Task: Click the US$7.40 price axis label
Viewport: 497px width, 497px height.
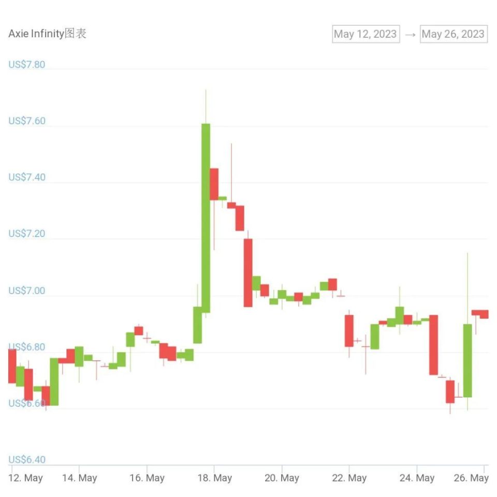Action: [26, 177]
